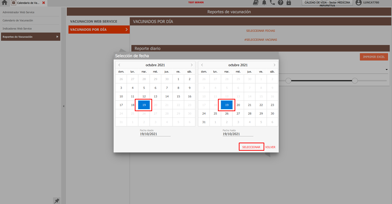
Task: Go to next month in right calendar
Action: click(x=274, y=65)
